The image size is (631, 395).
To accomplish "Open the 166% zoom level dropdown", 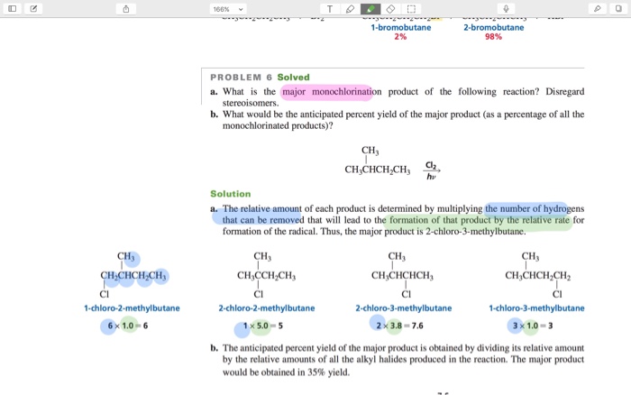I will click(225, 8).
